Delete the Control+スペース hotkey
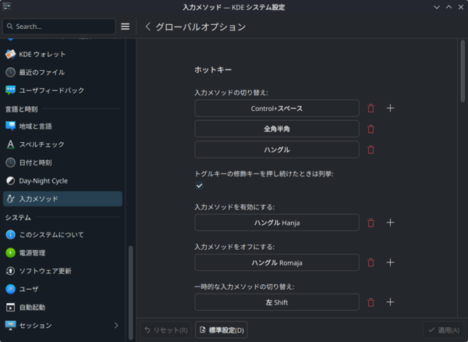468x342 pixels. (370, 108)
